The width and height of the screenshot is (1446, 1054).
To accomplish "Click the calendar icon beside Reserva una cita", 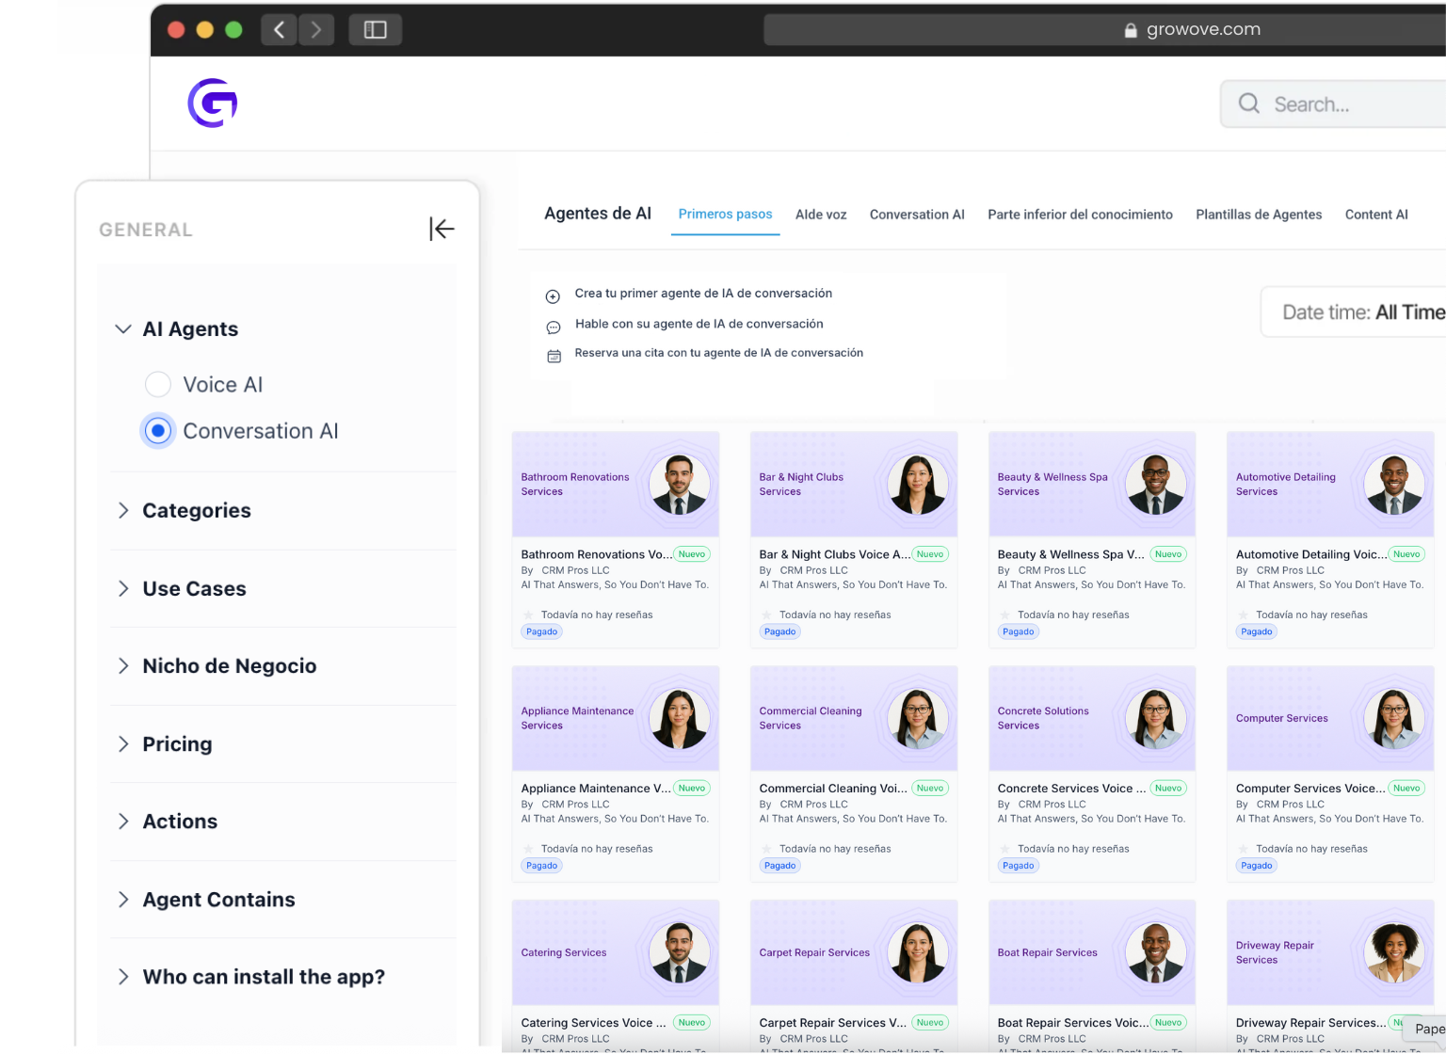I will coord(554,356).
